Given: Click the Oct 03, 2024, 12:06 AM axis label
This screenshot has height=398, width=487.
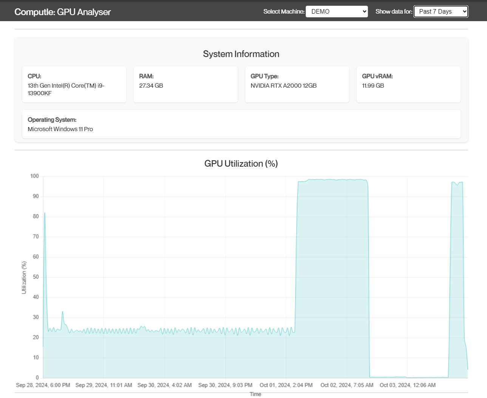Looking at the screenshot, I should pos(407,385).
